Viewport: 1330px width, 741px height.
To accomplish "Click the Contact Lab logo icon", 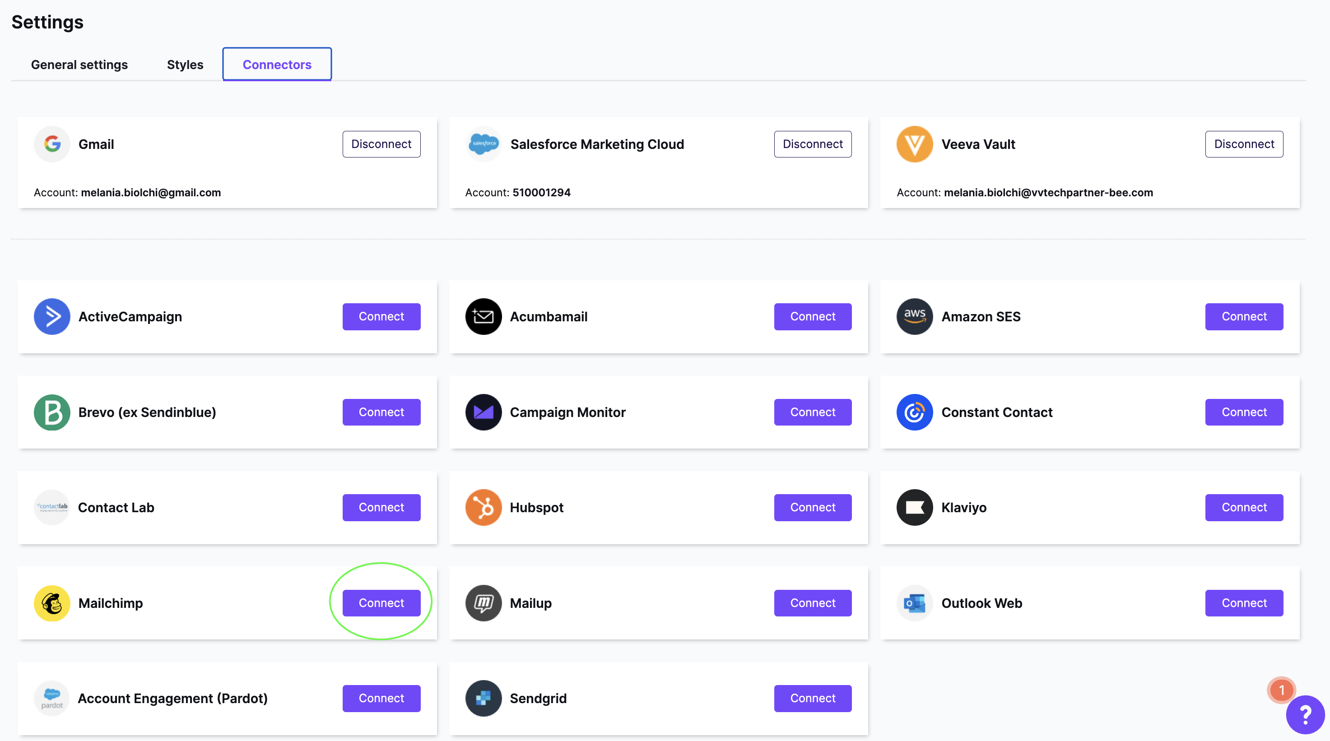I will click(51, 507).
